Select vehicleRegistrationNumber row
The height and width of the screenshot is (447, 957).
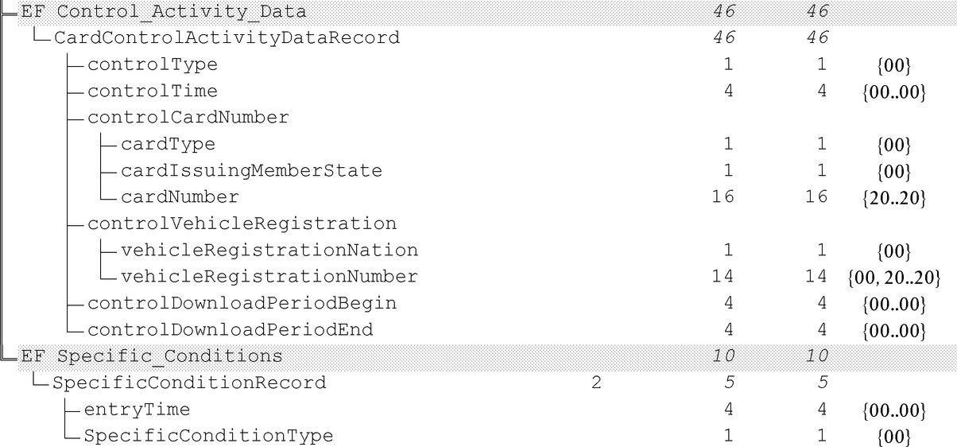tap(269, 276)
